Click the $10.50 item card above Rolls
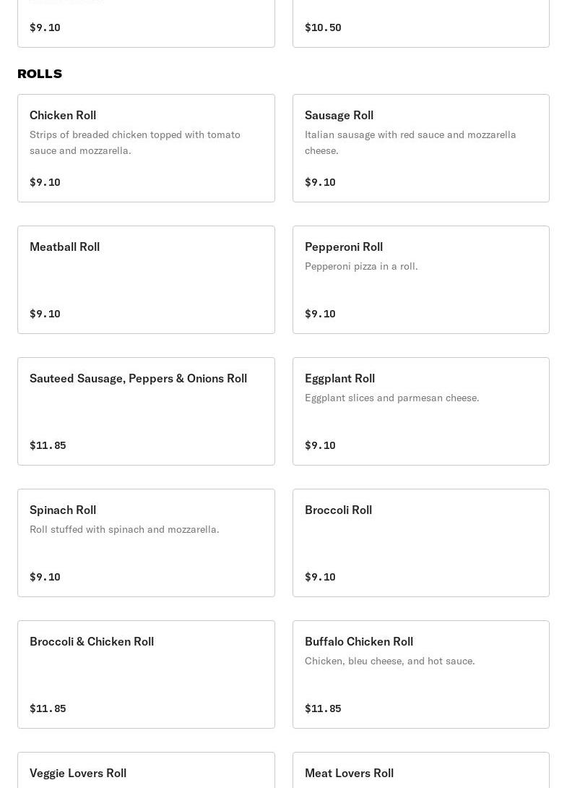This screenshot has width=567, height=788. tap(420, 25)
